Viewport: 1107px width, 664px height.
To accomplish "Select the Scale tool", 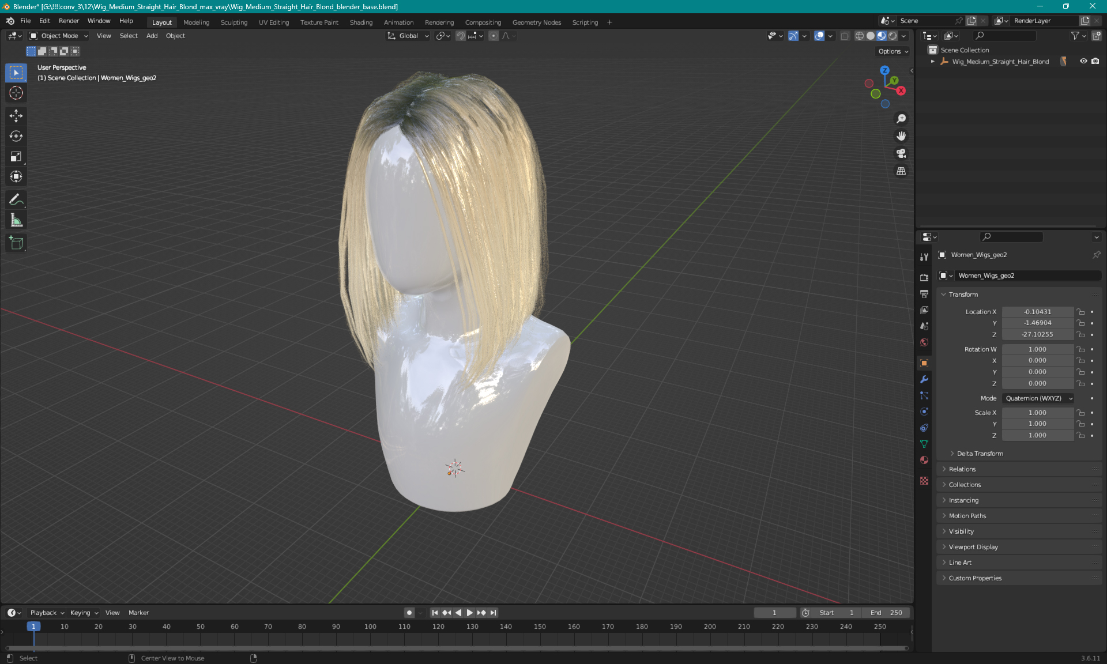I will (x=16, y=156).
